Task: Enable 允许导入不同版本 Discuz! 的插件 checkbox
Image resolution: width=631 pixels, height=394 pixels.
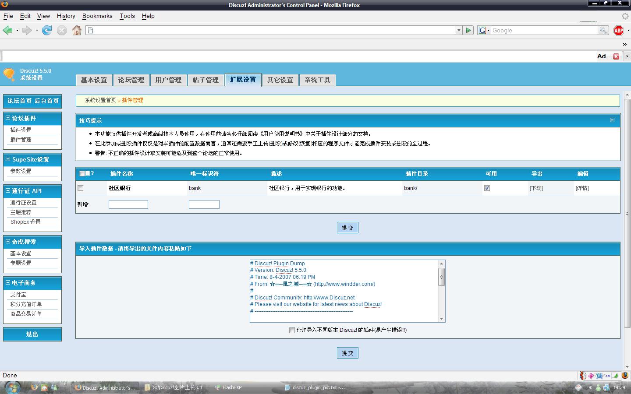Action: click(292, 330)
